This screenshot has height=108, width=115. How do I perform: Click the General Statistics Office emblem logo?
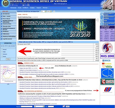[x=6, y=3]
